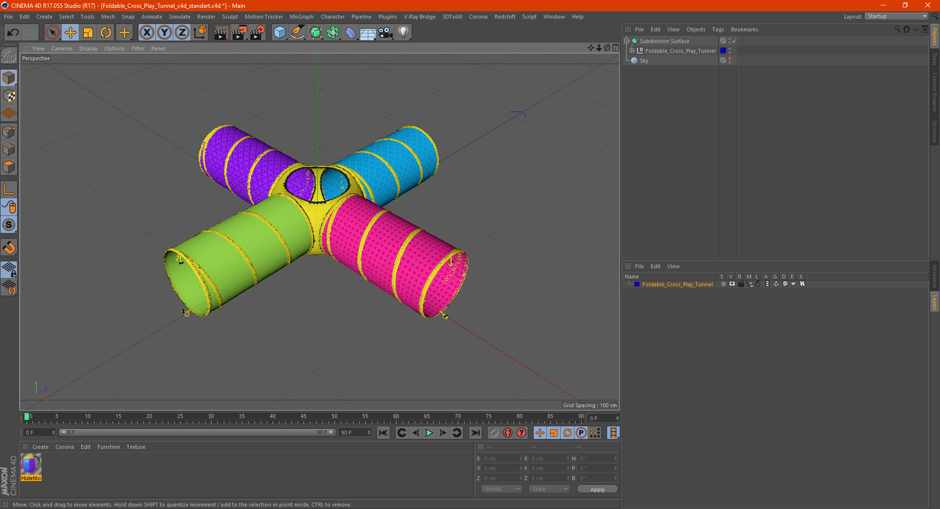Open the Simulate menu

(x=180, y=17)
